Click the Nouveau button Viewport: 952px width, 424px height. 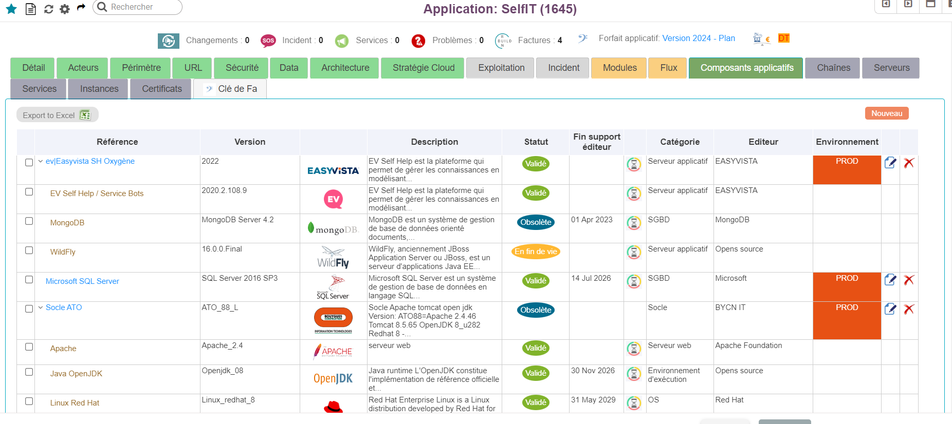(886, 113)
